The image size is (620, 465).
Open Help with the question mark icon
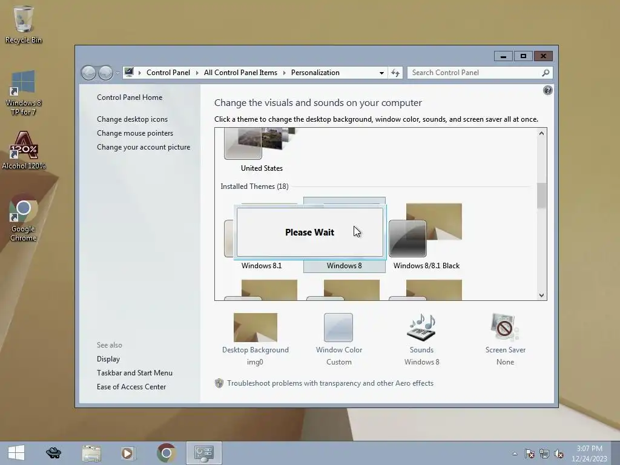(547, 91)
